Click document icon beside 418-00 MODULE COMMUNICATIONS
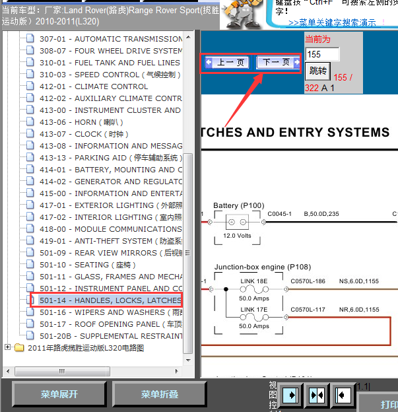 pos(30,228)
